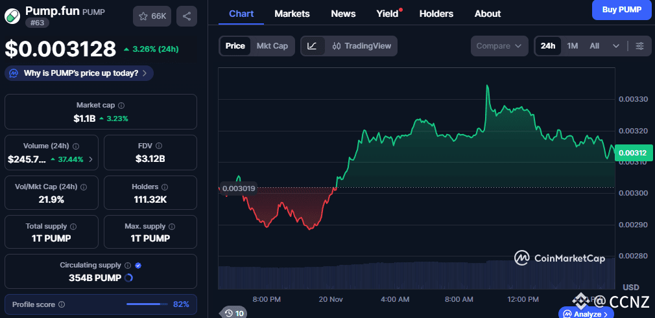
Task: Click the share icon next to watchlist
Action: (x=187, y=16)
